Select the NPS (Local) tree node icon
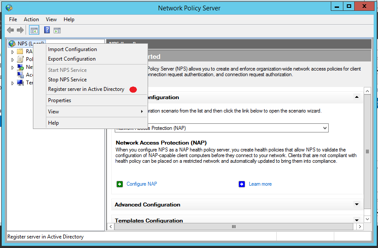 coord(12,44)
